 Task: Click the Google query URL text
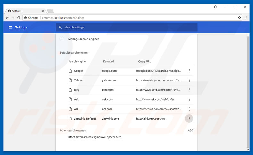(159, 71)
